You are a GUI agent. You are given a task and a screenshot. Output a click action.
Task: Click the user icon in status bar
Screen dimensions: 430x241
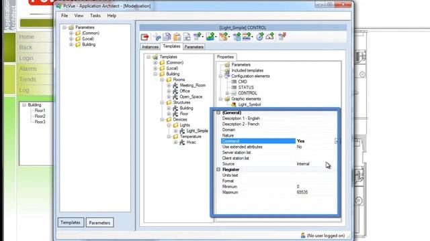click(303, 235)
